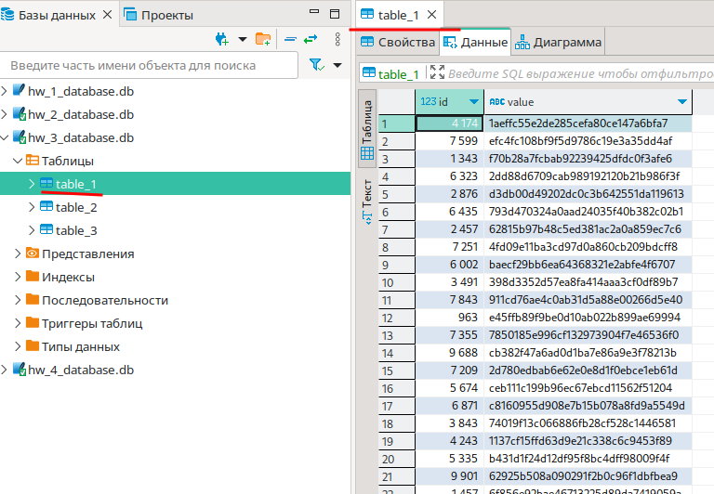Click the hw_2_database.db database icon
Viewport: 714px width, 494px height.
coord(20,113)
